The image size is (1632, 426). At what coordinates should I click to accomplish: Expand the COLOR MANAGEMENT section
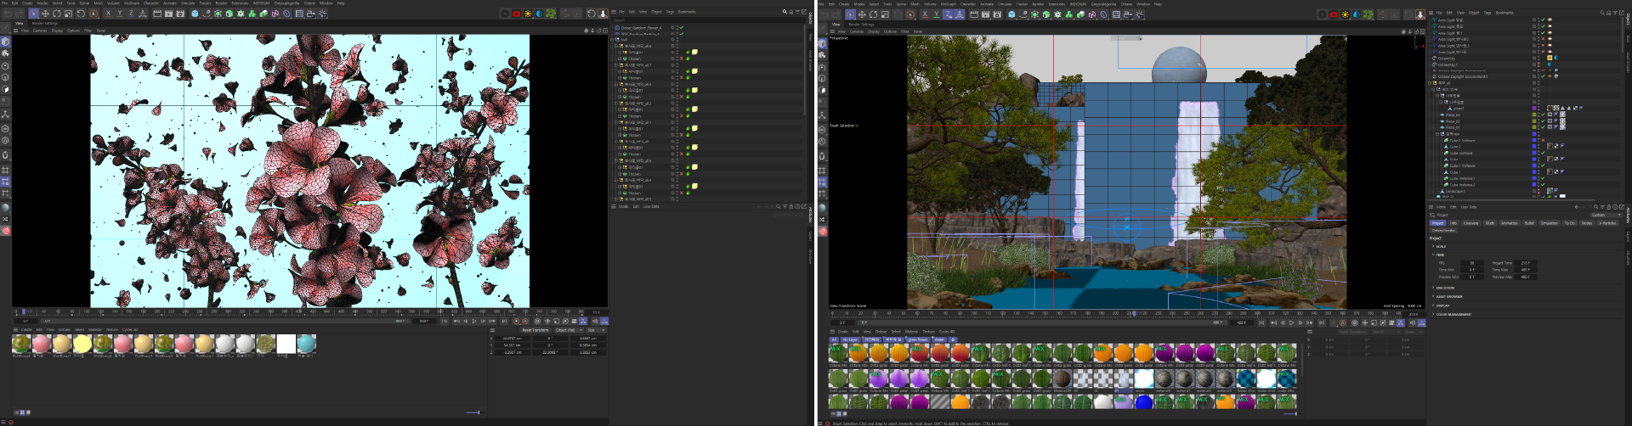click(x=1452, y=314)
